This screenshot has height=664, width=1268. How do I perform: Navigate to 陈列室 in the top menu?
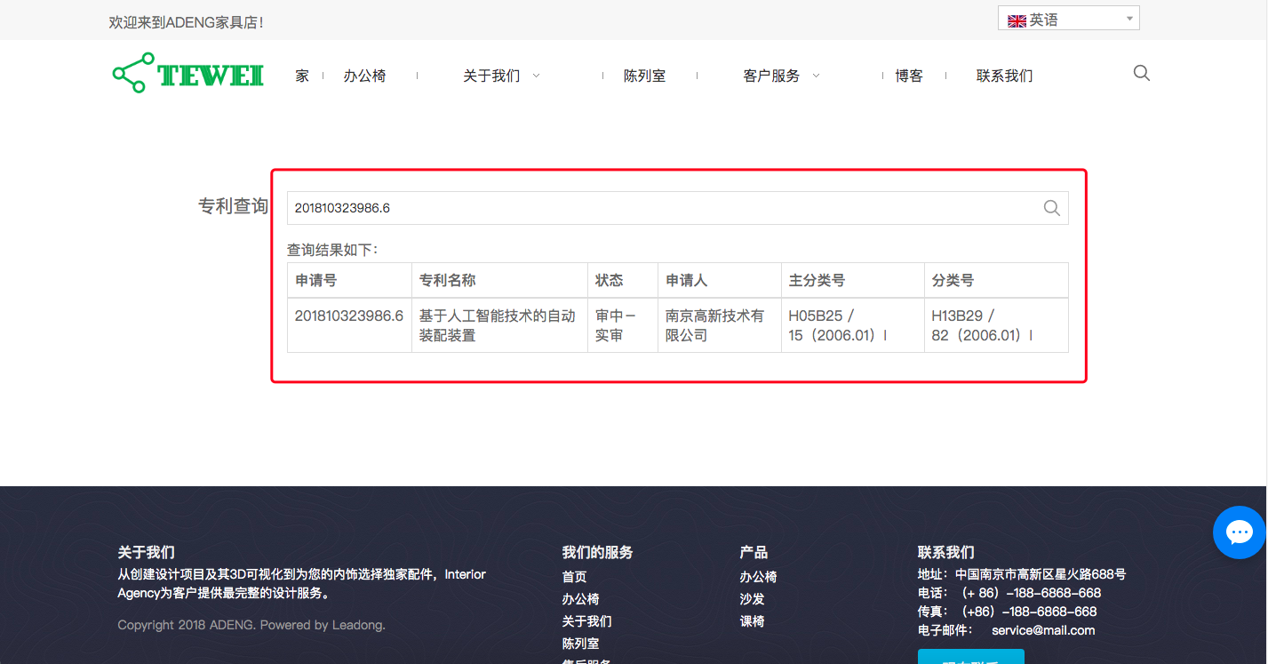pos(644,76)
